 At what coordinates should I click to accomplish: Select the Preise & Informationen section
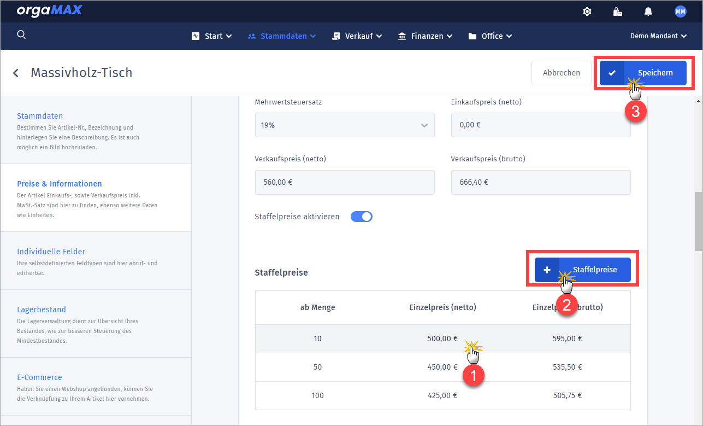96,198
